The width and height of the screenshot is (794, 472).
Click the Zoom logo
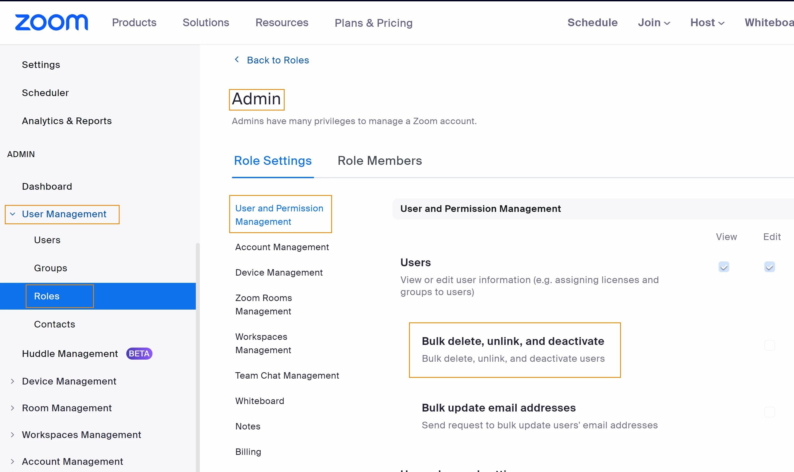[51, 22]
